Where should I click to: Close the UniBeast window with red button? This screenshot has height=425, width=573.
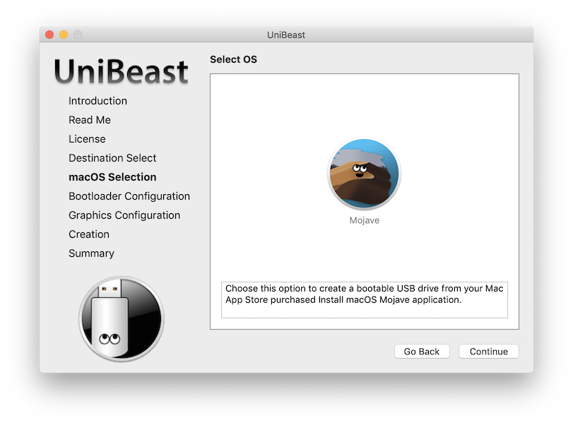coord(49,35)
